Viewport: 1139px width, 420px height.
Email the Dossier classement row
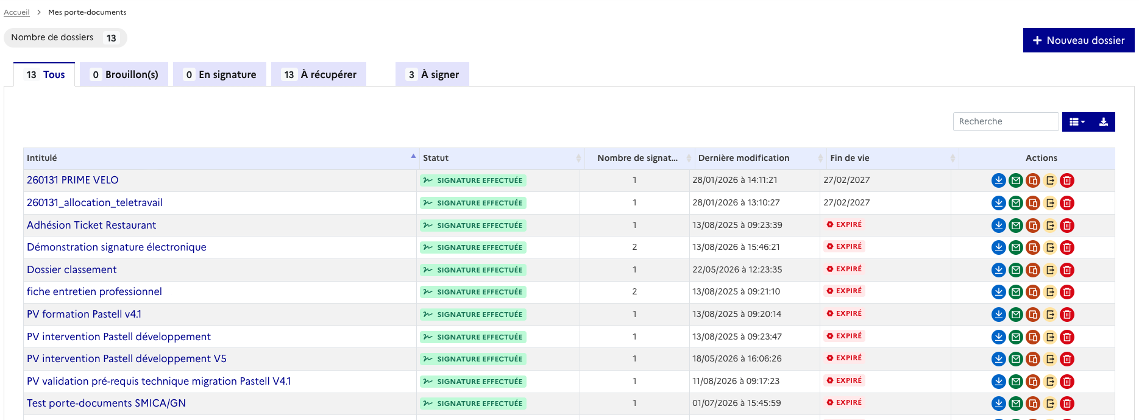coord(1015,270)
